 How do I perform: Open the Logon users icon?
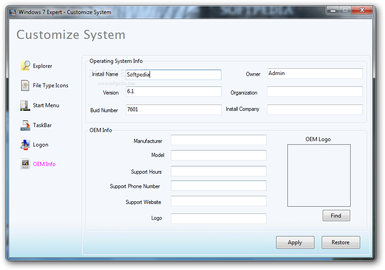click(25, 145)
